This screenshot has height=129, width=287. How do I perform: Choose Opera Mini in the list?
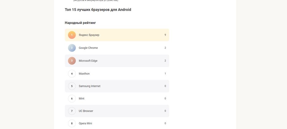coord(117,123)
